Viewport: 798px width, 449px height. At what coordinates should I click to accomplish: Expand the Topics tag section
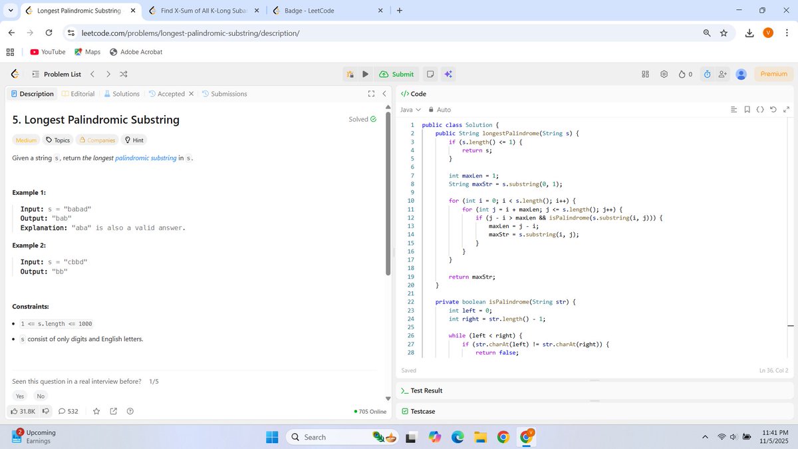[x=57, y=140]
